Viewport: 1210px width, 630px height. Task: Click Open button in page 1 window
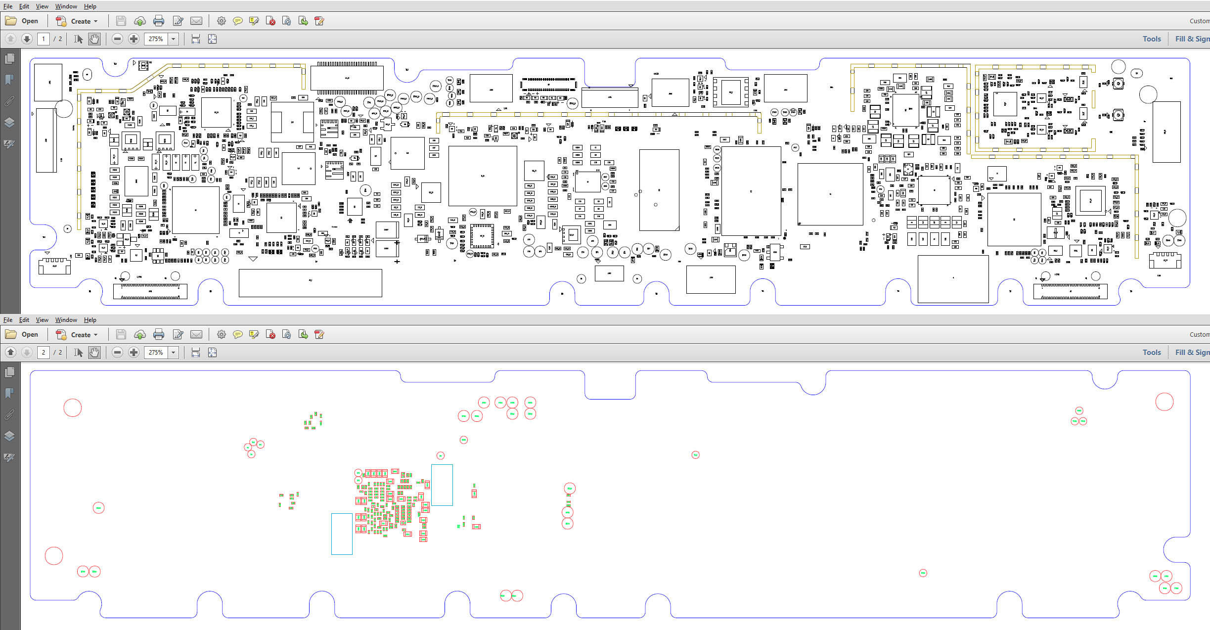point(22,21)
